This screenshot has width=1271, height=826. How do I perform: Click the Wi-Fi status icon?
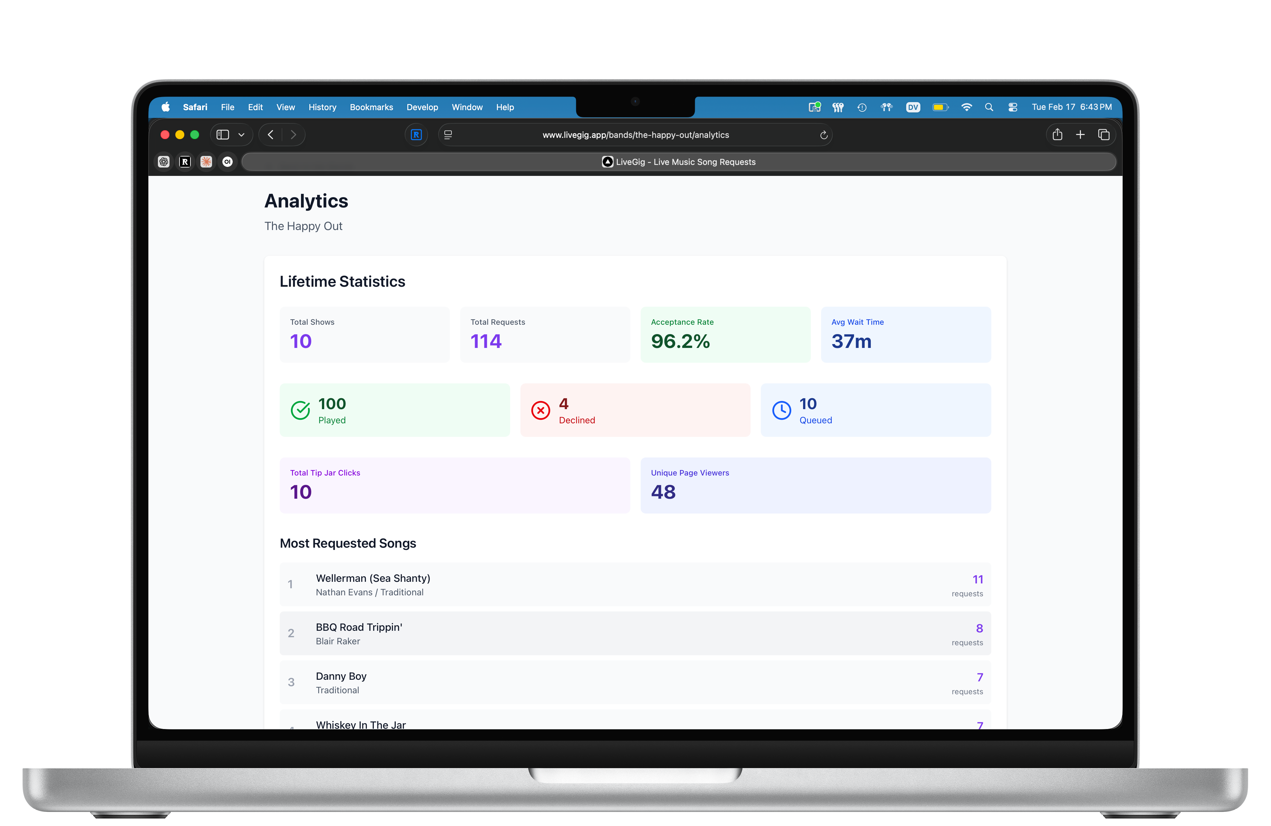(966, 107)
